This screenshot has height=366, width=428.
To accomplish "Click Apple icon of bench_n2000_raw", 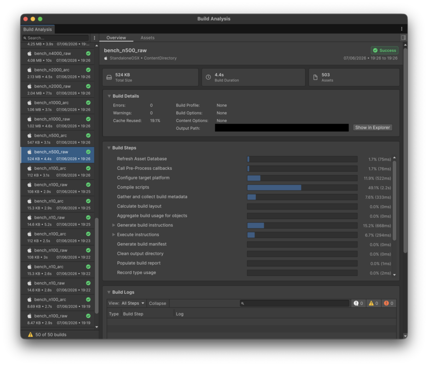I will click(x=30, y=86).
